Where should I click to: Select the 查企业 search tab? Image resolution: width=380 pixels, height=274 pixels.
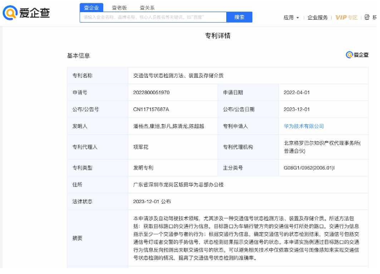[x=92, y=8]
